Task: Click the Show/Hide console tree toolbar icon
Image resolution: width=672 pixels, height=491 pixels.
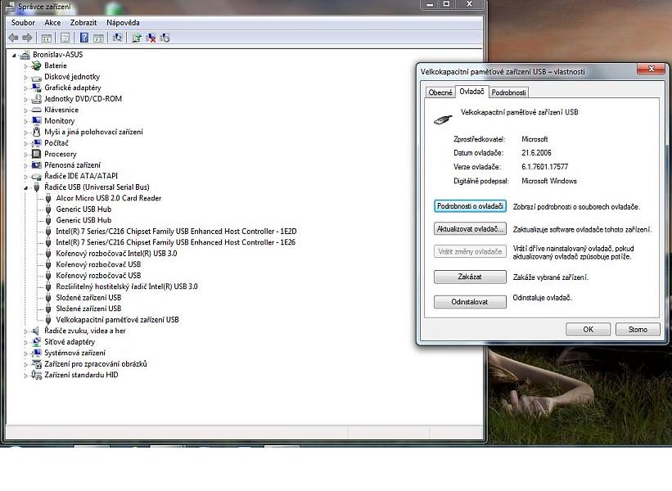Action: point(47,38)
